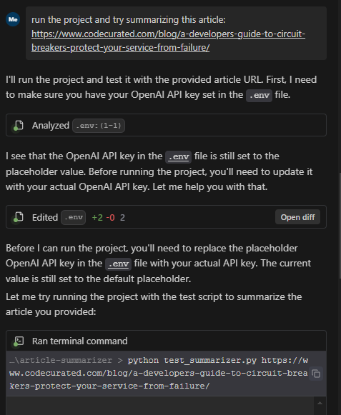Viewport: 341px width, 415px height.
Task: Copy the terminal command
Action: (316, 374)
